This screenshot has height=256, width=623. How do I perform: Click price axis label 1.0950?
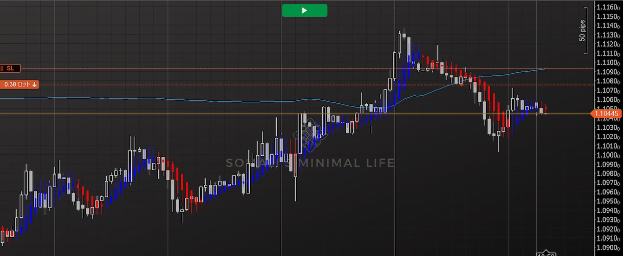coord(609,201)
